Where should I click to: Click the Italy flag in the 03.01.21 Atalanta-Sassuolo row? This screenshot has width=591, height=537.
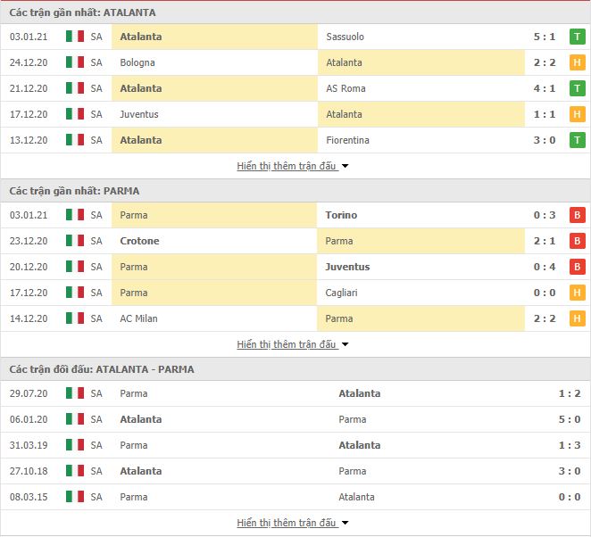(x=75, y=37)
